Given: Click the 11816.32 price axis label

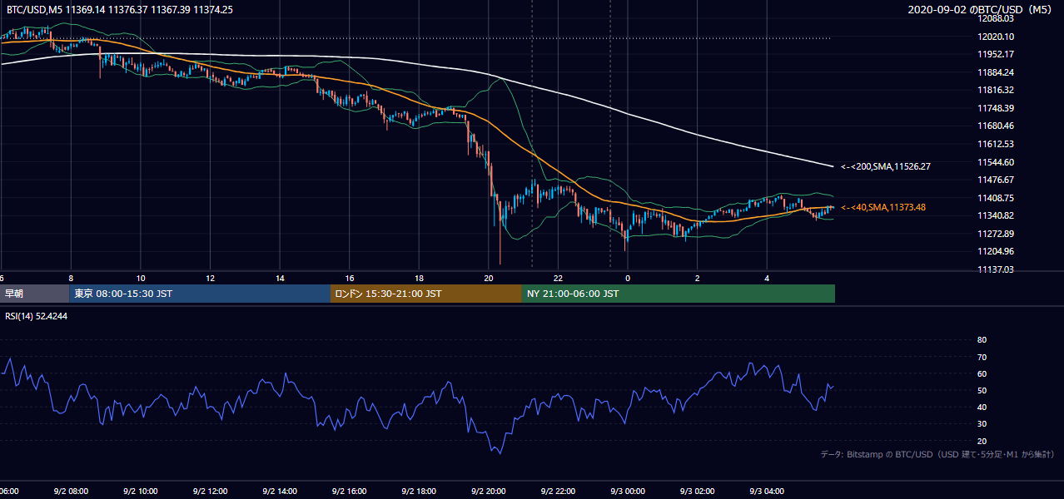Looking at the screenshot, I should [x=996, y=90].
